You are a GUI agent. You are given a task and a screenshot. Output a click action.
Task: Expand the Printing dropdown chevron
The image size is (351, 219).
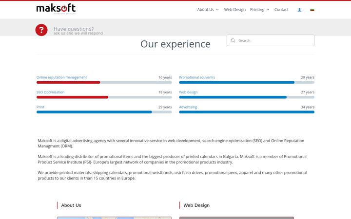pyautogui.click(x=268, y=10)
